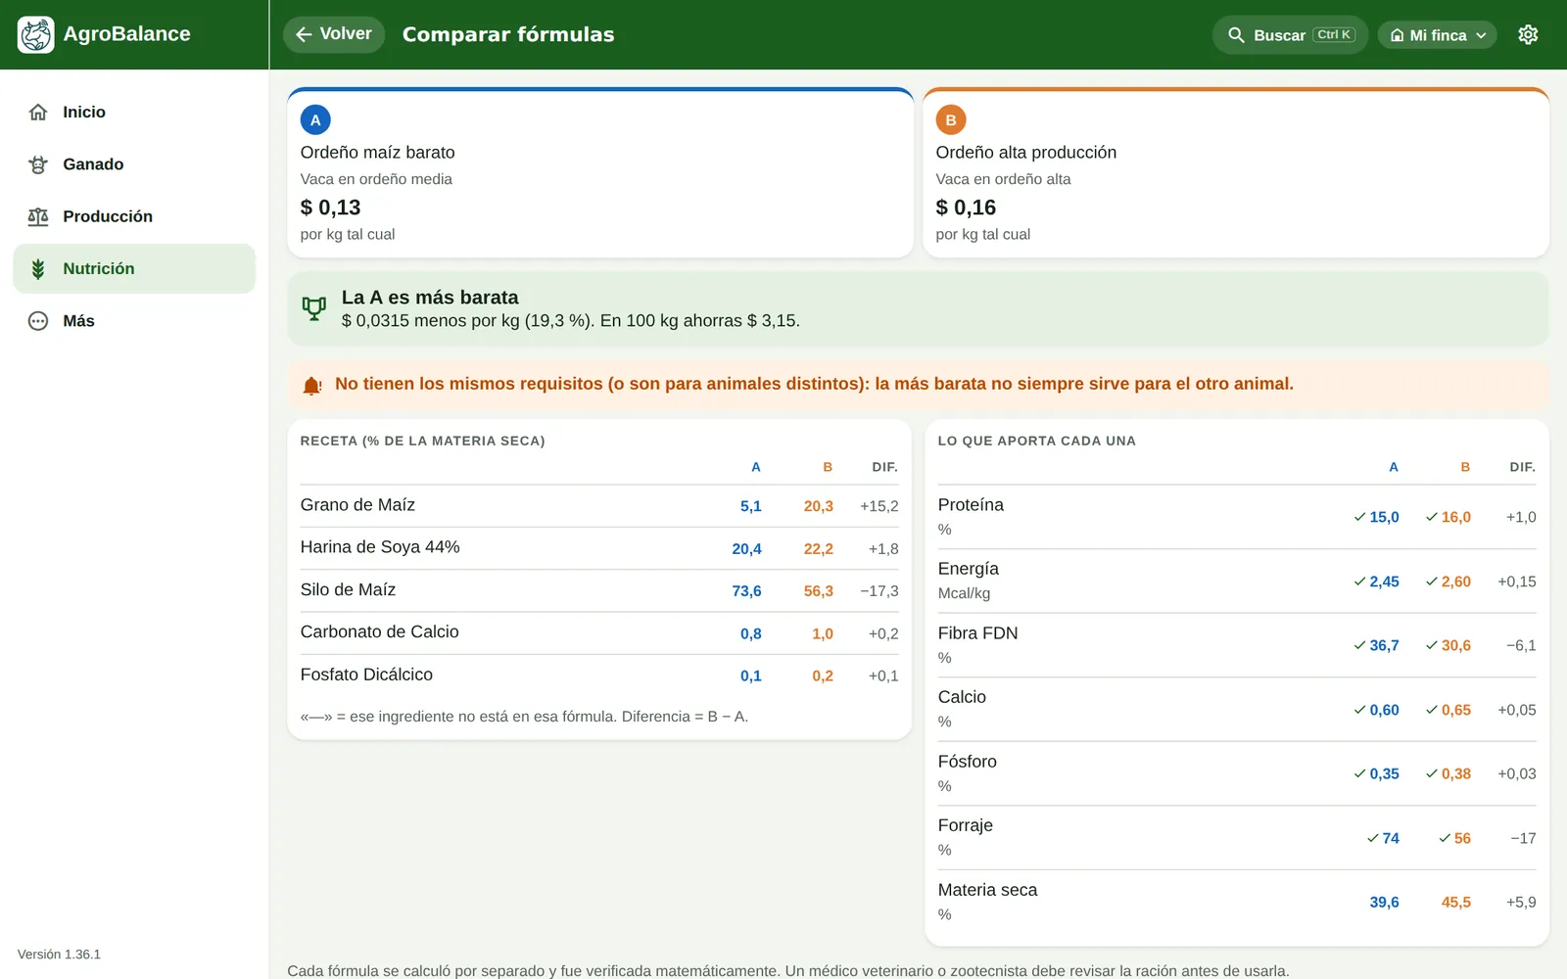Screen dimensions: 1567x979
Task: Click the blue A badge on formula card
Action: [315, 119]
